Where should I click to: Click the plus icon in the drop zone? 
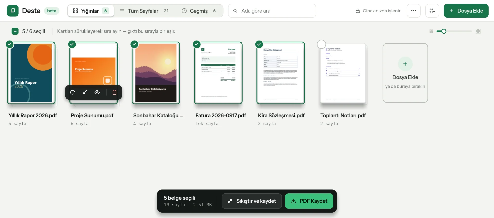pyautogui.click(x=405, y=64)
